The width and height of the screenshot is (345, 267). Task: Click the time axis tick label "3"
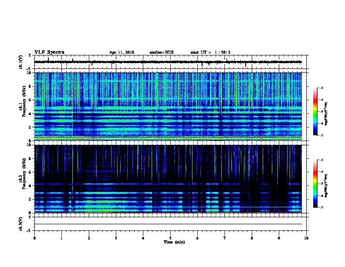[x=116, y=238]
